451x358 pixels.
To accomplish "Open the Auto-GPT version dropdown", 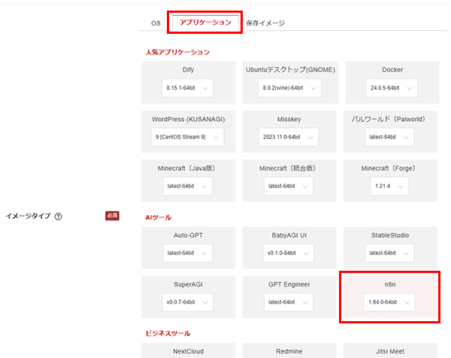I will 187,253.
